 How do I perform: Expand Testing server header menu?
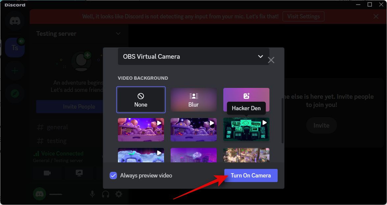[x=118, y=34]
